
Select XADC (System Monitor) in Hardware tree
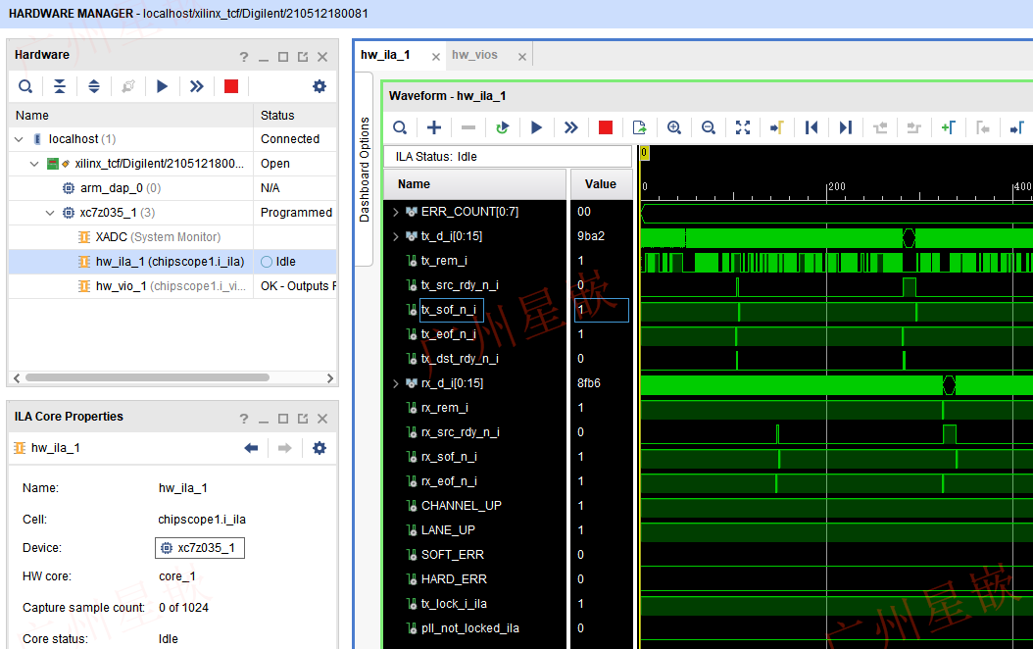click(x=158, y=237)
